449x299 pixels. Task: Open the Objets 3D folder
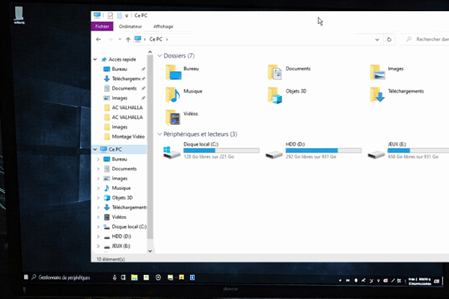click(x=275, y=93)
